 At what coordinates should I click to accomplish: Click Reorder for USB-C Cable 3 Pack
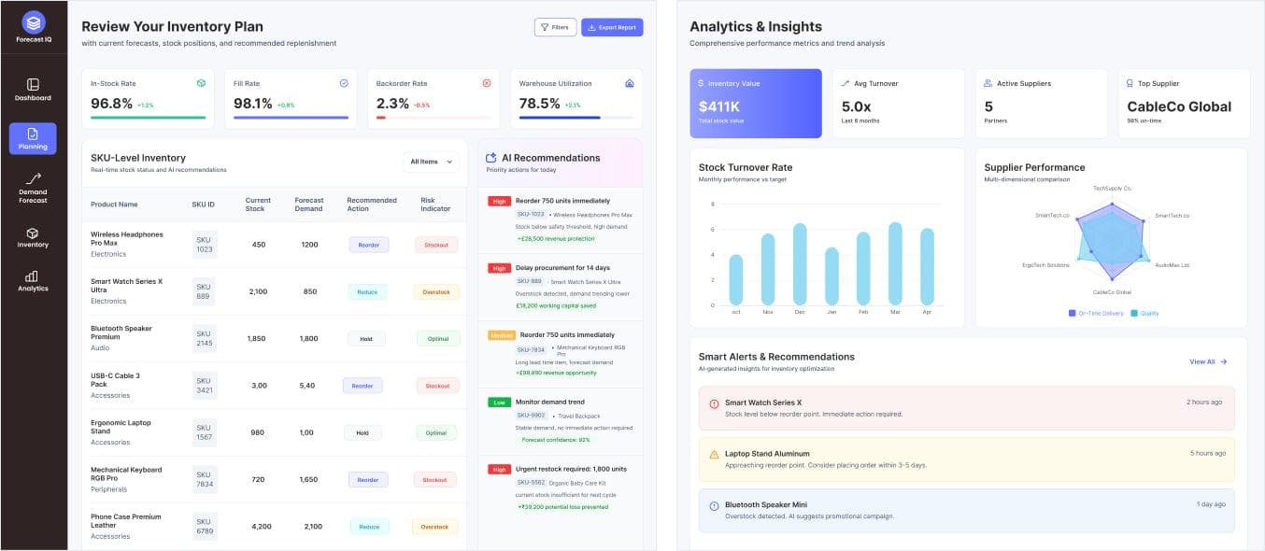click(362, 386)
